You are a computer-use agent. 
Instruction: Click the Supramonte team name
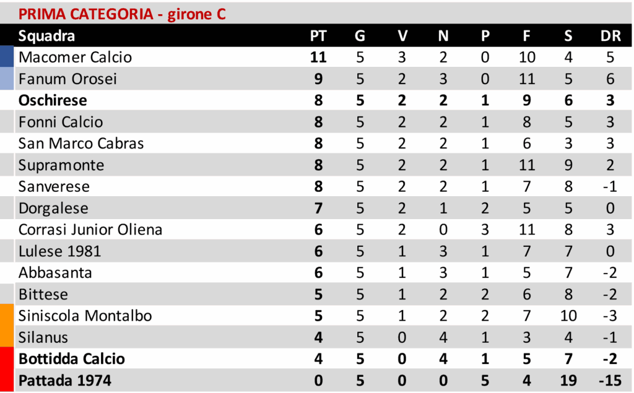coord(61,165)
